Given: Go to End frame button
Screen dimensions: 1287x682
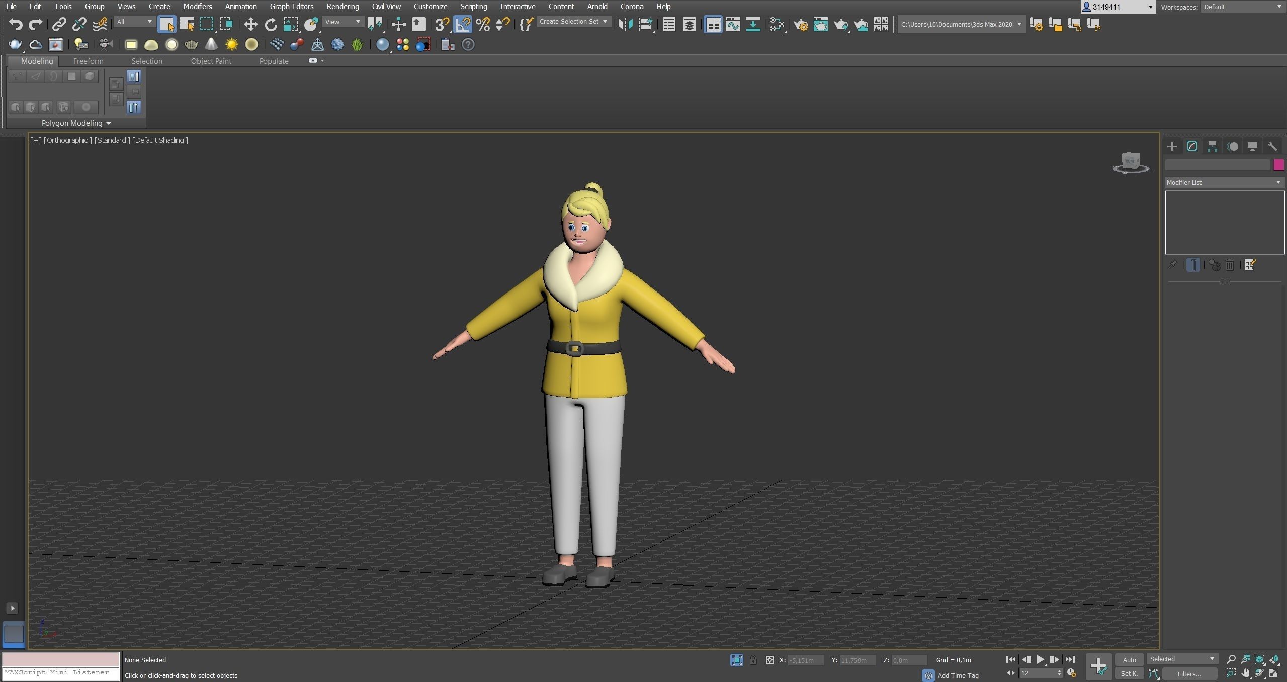Looking at the screenshot, I should [1070, 659].
